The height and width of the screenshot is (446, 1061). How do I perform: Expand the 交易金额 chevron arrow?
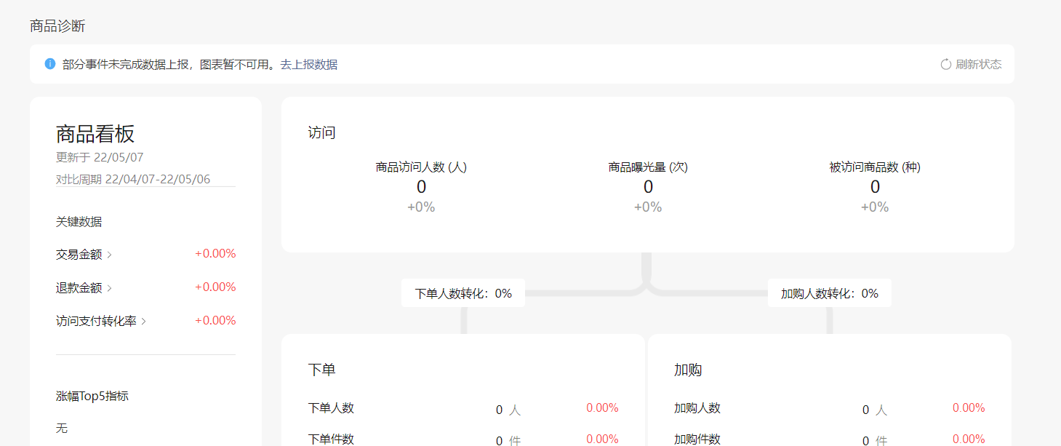(109, 255)
